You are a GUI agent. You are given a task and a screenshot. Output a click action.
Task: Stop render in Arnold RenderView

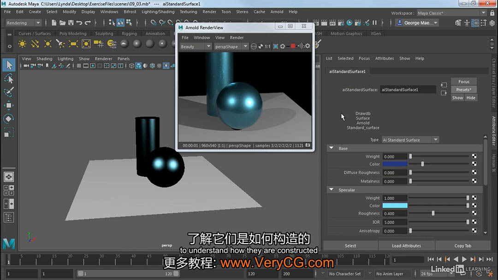[x=293, y=47]
